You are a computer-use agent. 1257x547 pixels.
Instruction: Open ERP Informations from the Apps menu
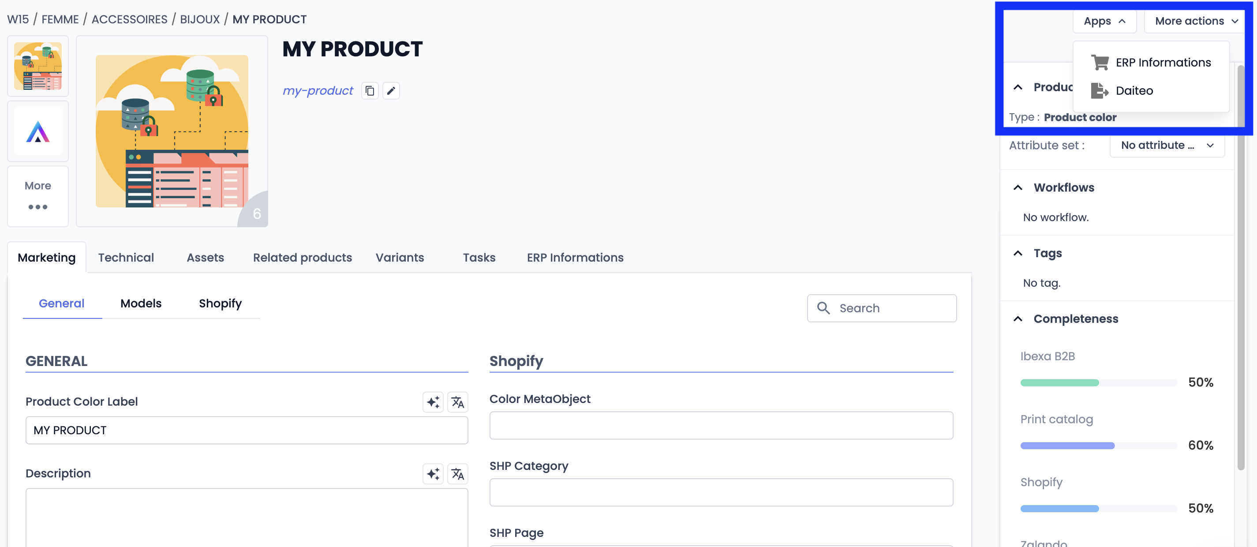tap(1162, 63)
